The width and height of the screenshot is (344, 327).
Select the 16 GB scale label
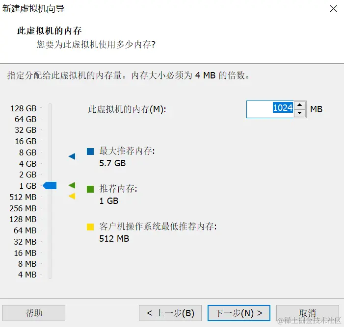tap(26, 141)
